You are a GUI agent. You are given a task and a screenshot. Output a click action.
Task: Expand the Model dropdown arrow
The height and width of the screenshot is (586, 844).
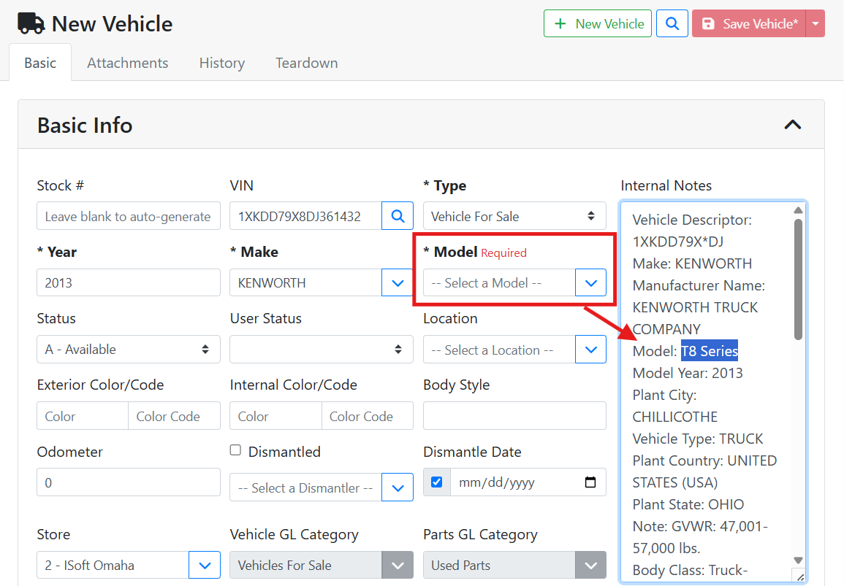[590, 282]
